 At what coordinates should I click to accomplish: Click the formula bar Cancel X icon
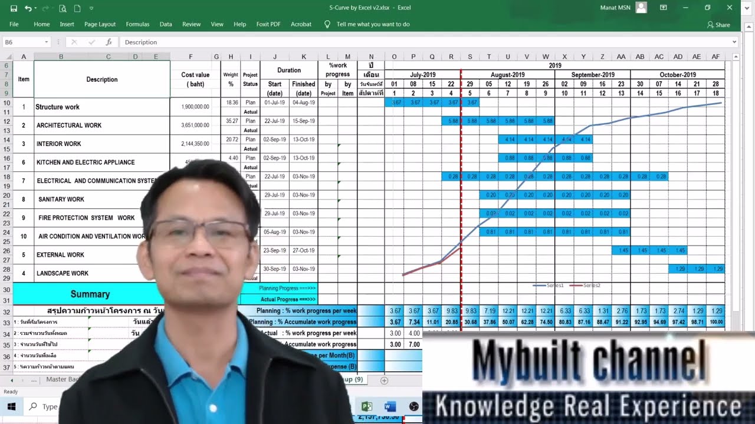click(74, 42)
